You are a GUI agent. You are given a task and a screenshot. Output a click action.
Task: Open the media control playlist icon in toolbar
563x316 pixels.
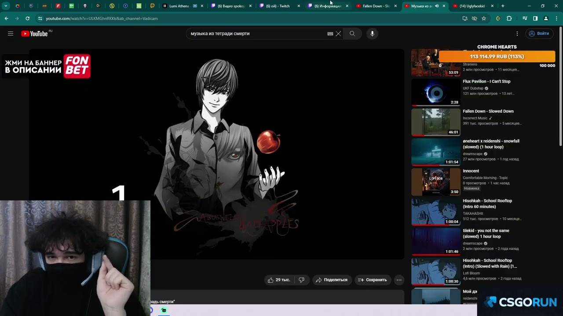coord(525,18)
